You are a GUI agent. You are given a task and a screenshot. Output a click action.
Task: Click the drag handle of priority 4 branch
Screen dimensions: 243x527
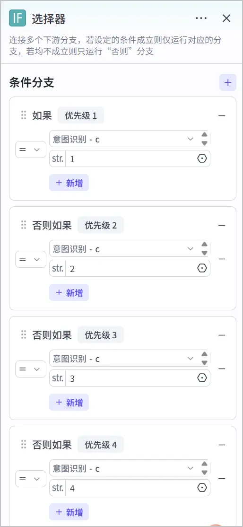[24, 444]
